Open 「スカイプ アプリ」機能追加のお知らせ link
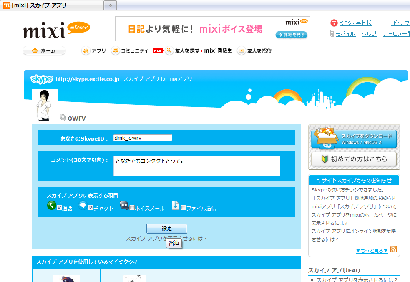Image resolution: width=410 pixels, height=282 pixels. pos(354,198)
